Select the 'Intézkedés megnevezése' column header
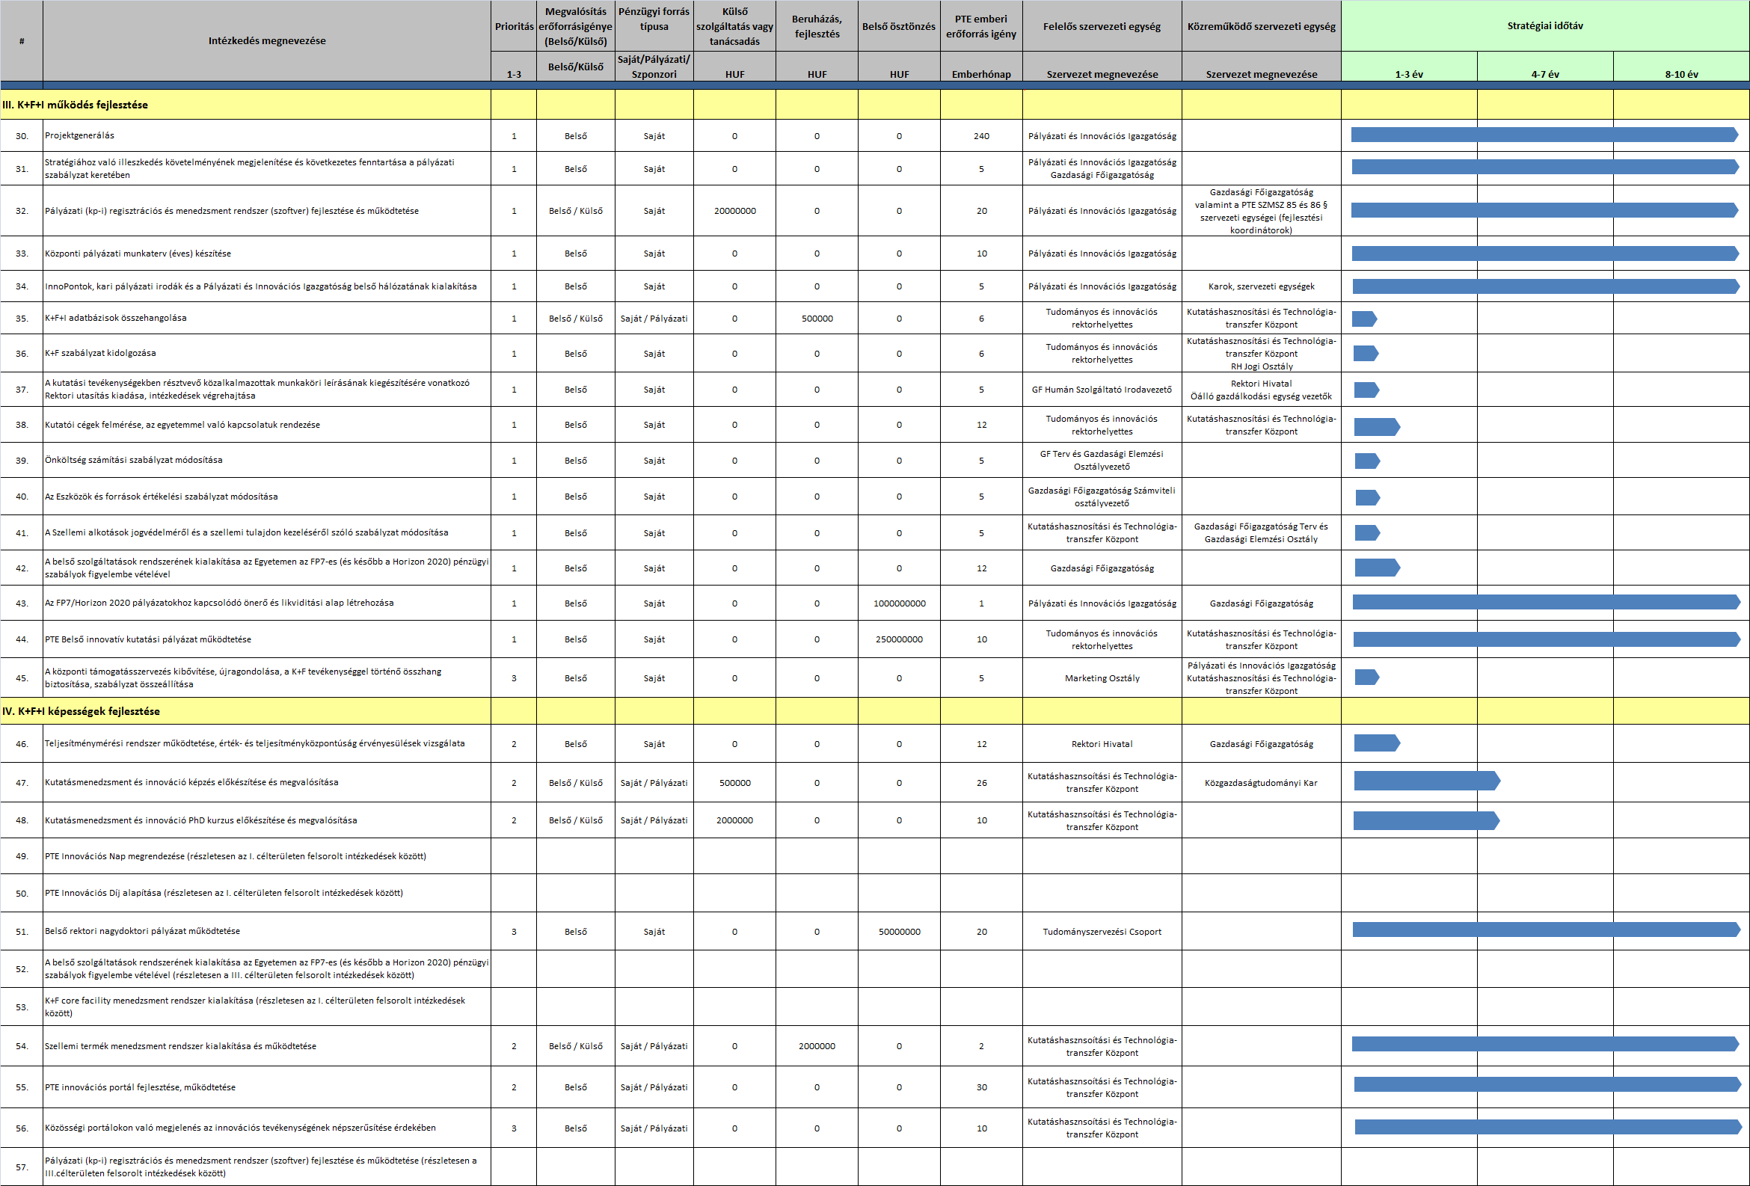 tap(266, 40)
